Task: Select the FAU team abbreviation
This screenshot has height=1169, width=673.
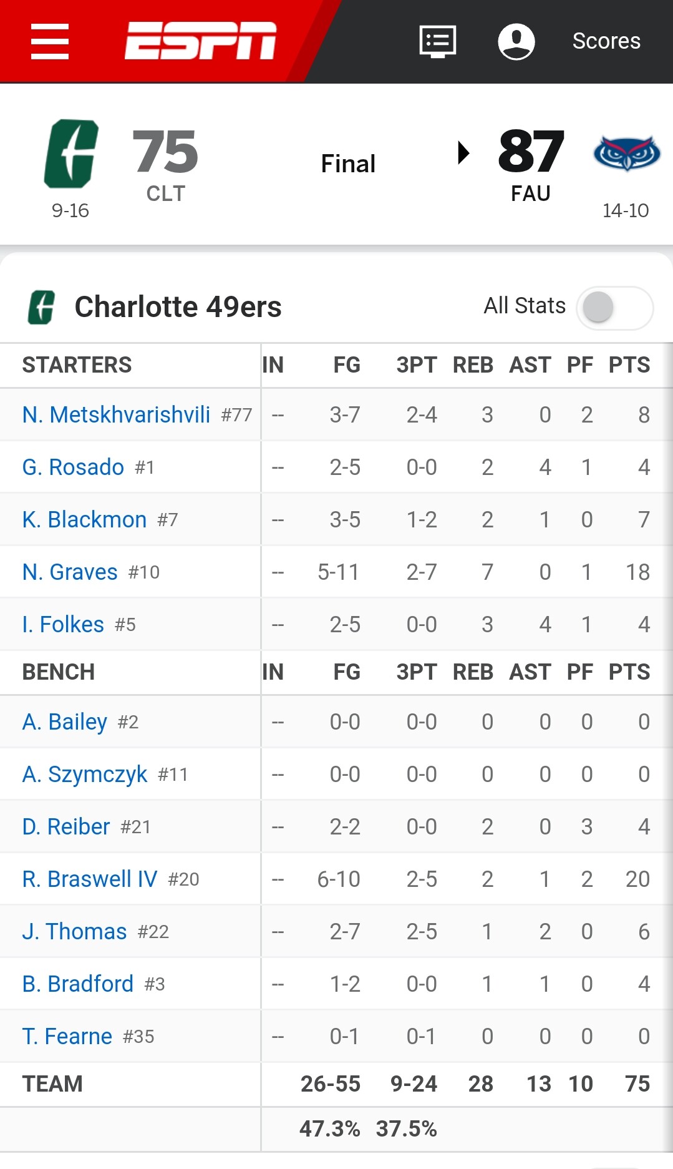Action: [531, 193]
